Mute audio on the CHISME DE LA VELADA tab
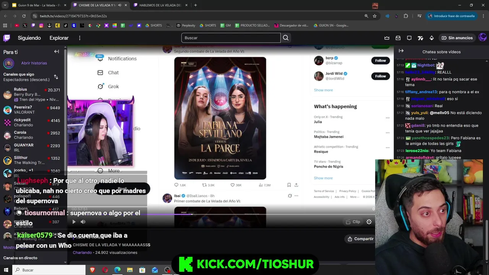489x275 pixels. [x=120, y=5]
